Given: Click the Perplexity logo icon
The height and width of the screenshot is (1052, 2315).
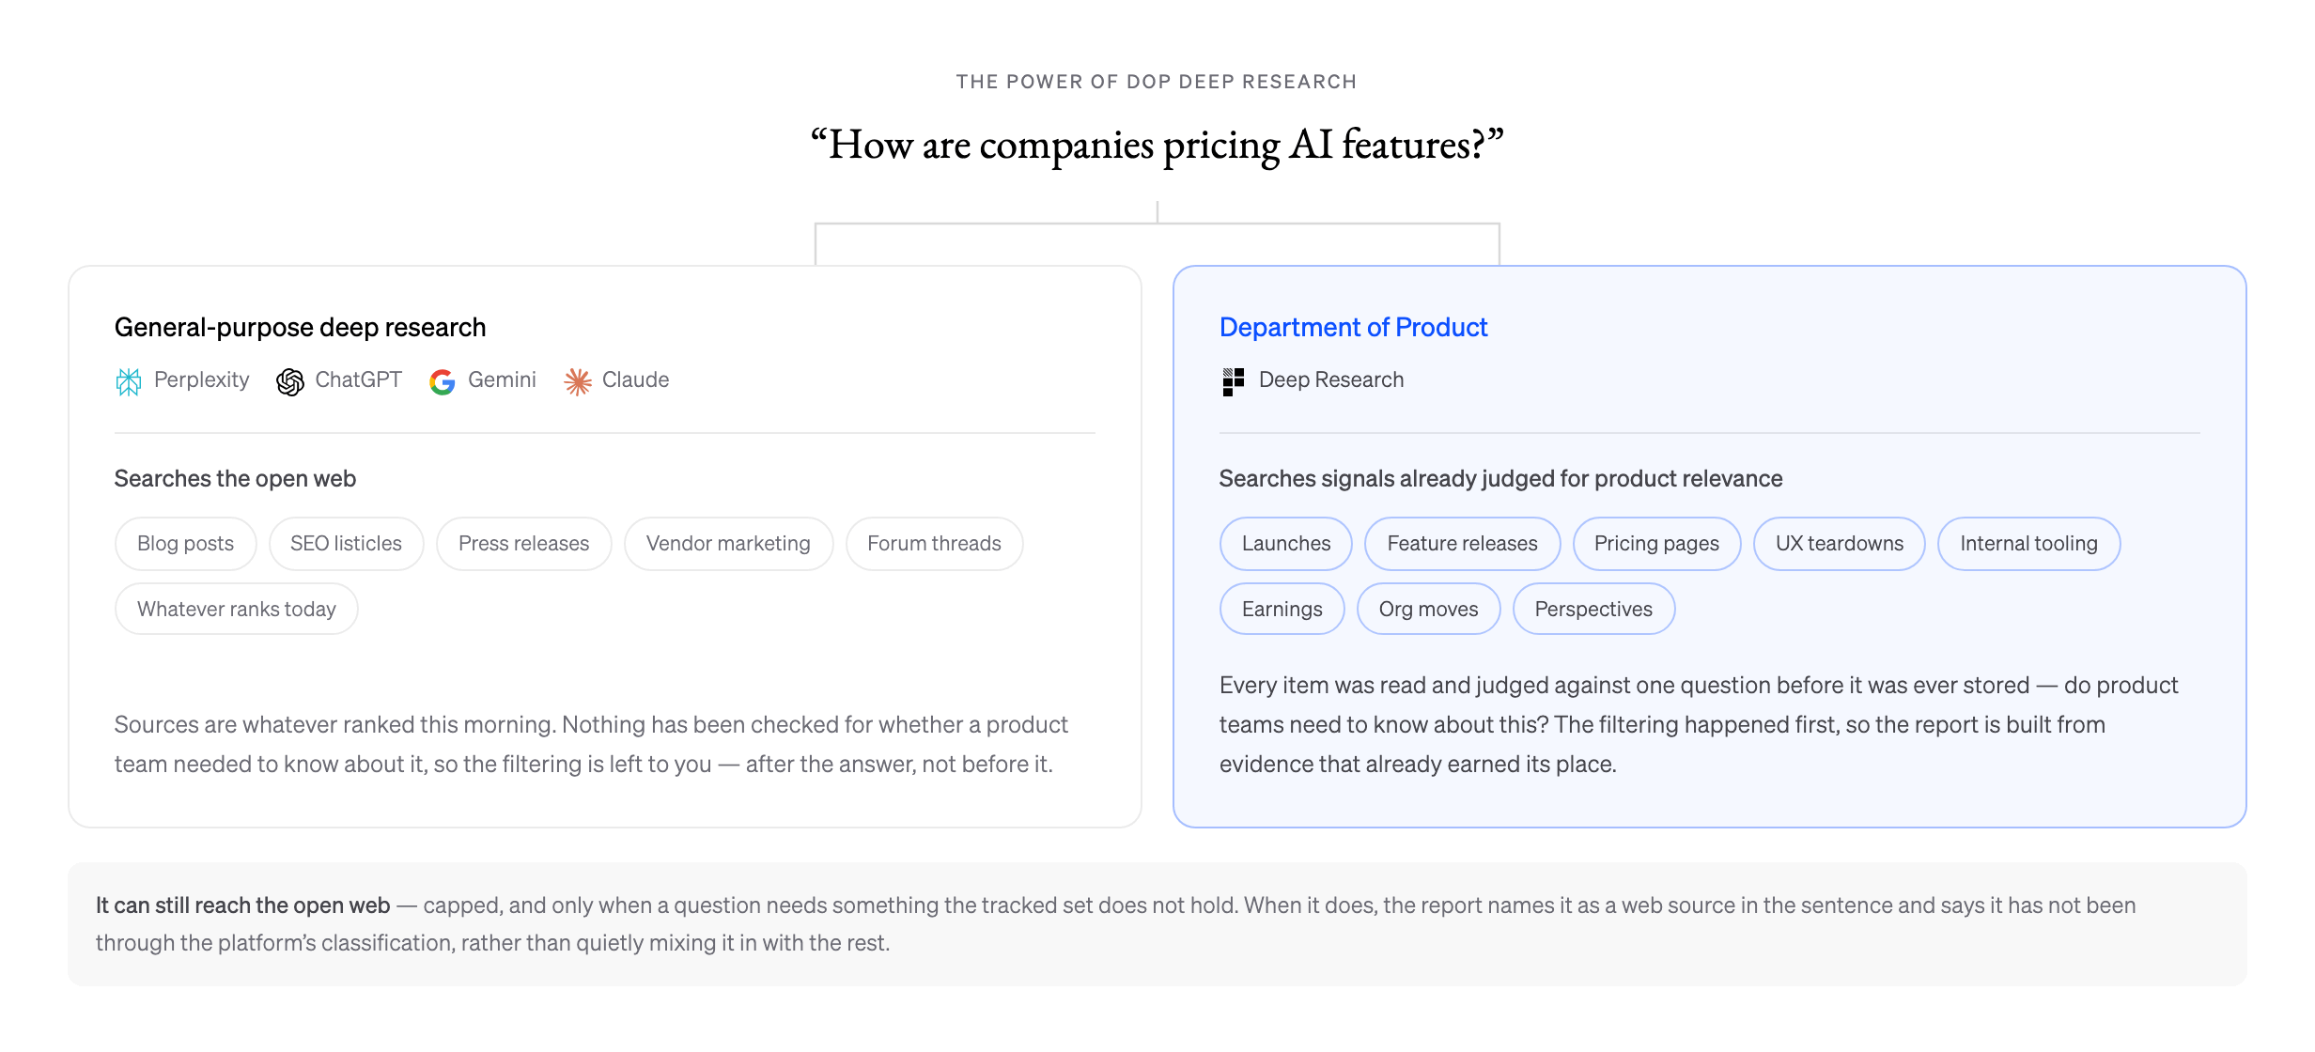Looking at the screenshot, I should [x=129, y=381].
